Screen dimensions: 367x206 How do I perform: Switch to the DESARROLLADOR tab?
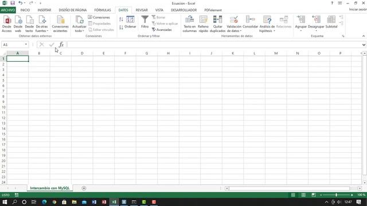[183, 10]
